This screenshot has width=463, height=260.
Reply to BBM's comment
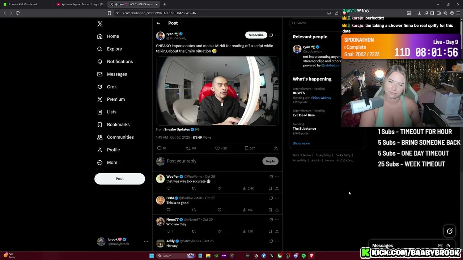pyautogui.click(x=168, y=210)
